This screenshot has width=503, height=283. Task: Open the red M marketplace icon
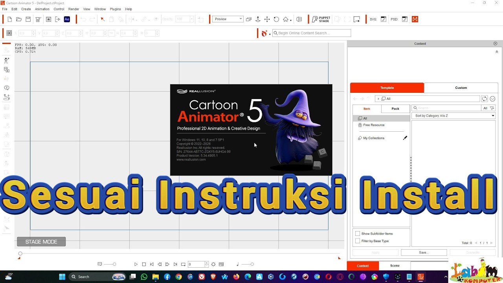[415, 19]
